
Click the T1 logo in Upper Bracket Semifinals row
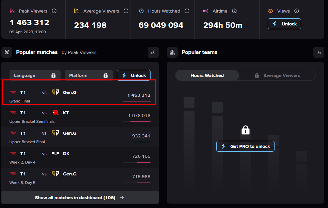(x=13, y=113)
